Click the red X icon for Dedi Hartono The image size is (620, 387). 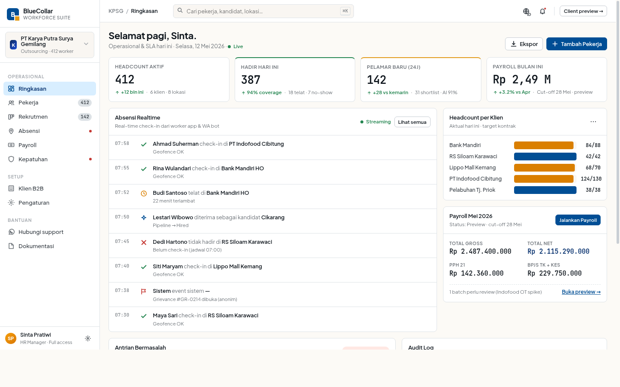(144, 243)
